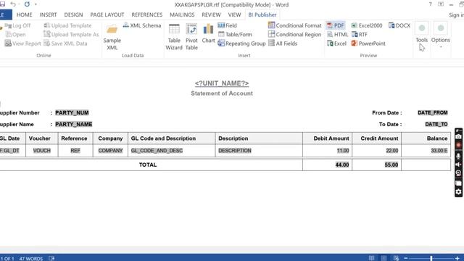Open Ribbon Display Options
464x261 pixels.
441,4
